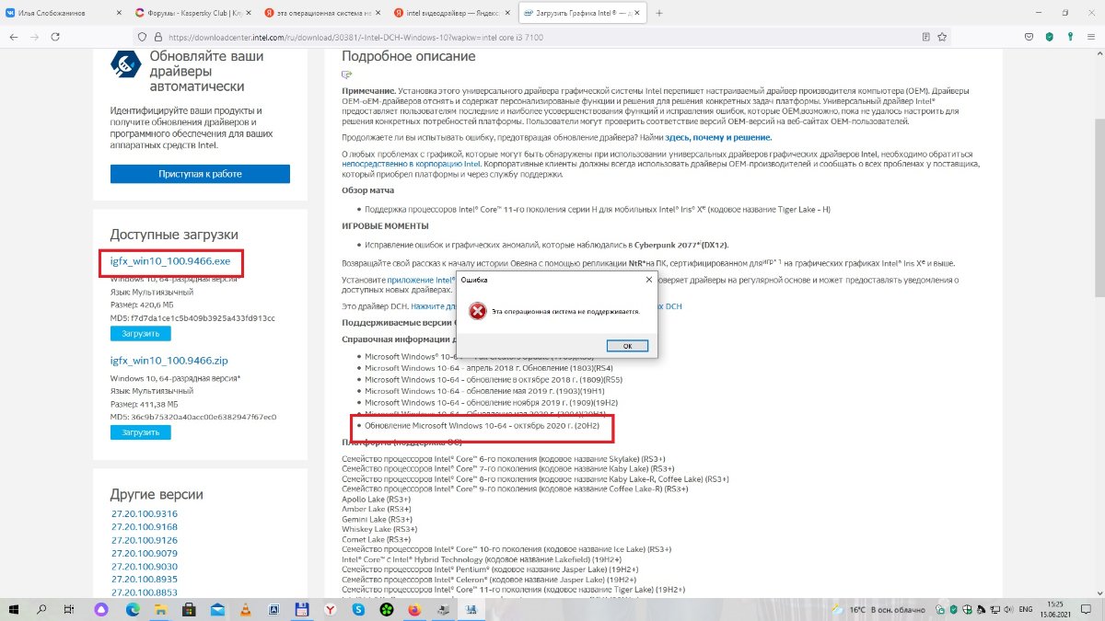Click Загрузить under the zip file
Viewport: 1105px width, 621px height.
coord(141,432)
